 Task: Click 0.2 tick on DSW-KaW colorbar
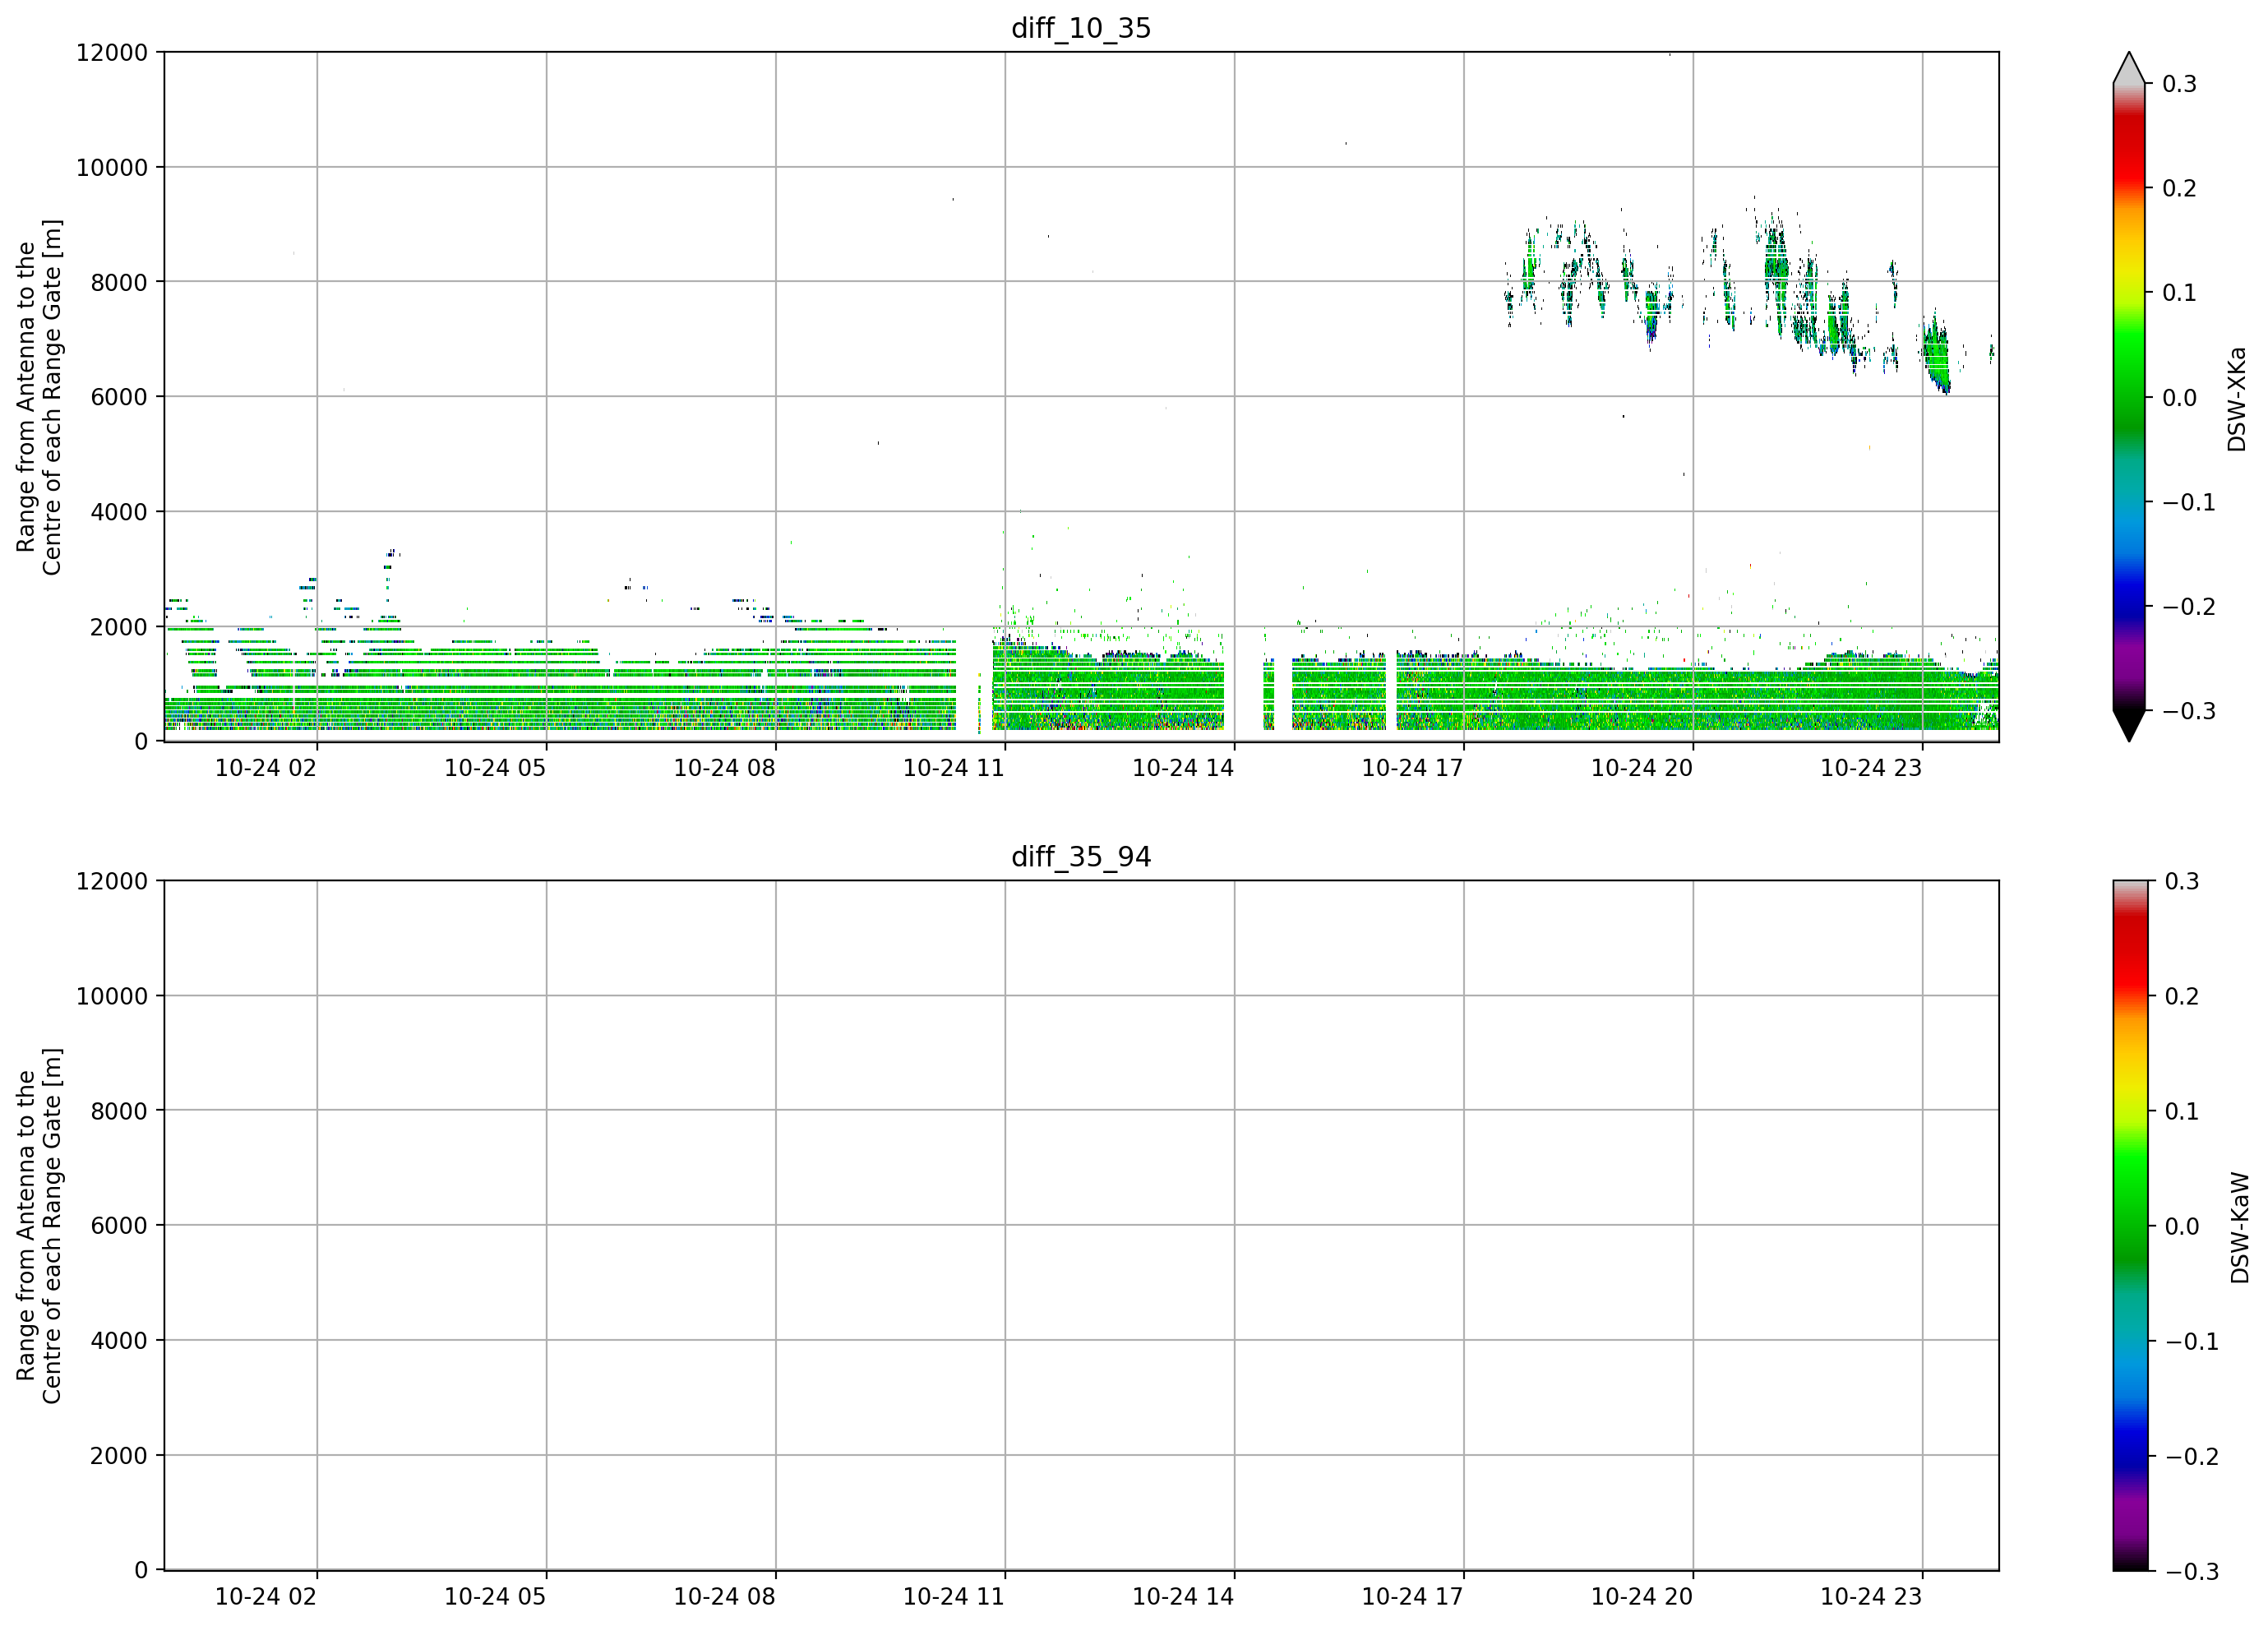point(2182,996)
